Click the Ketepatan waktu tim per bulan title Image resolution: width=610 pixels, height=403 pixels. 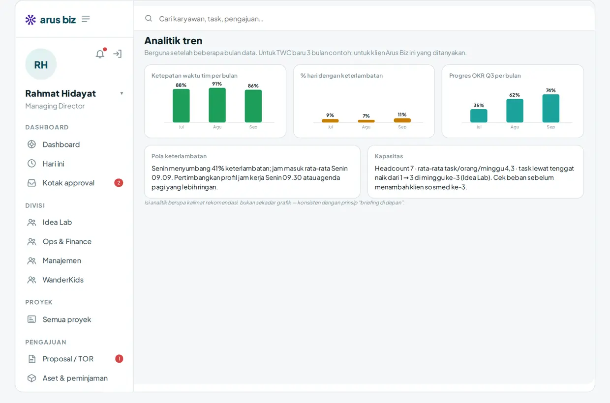point(194,76)
